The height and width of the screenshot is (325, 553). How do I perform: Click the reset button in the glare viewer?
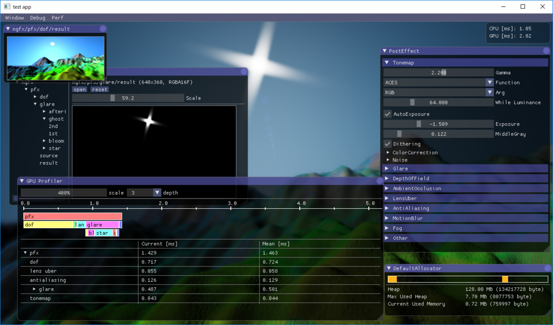click(99, 89)
